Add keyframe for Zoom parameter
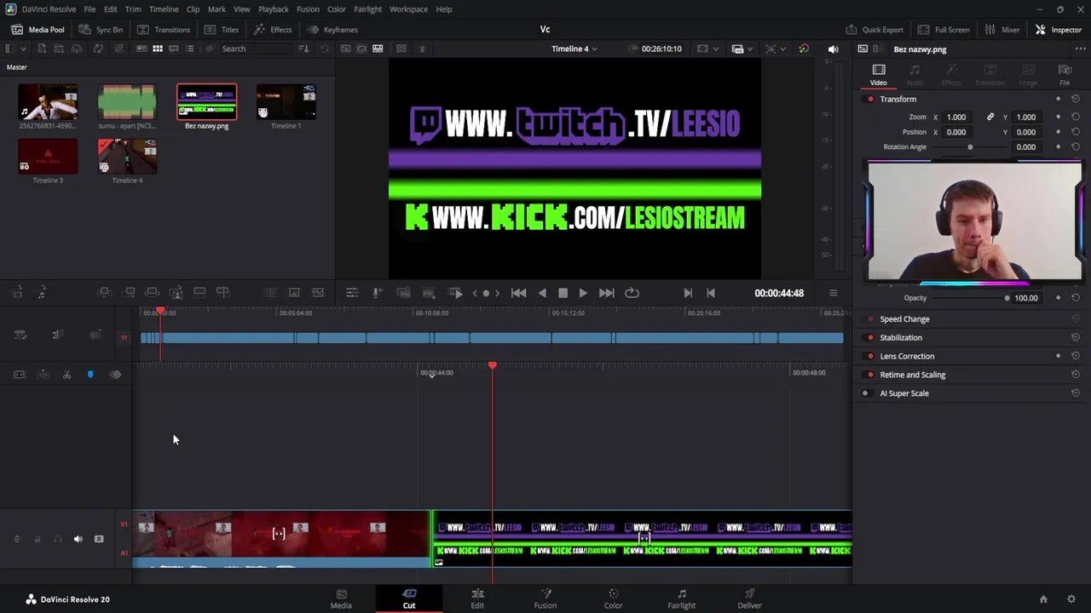Image resolution: width=1091 pixels, height=613 pixels. point(1059,117)
